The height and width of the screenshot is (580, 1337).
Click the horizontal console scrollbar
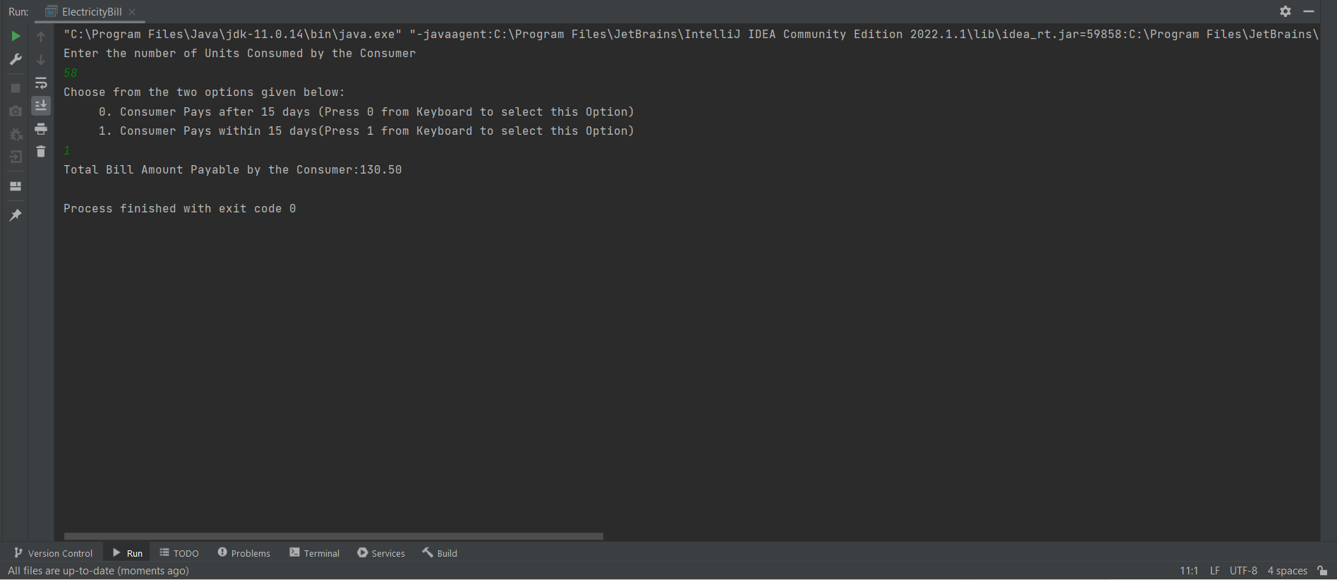coord(332,536)
